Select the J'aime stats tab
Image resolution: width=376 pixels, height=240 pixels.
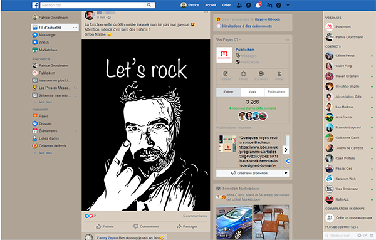[228, 92]
